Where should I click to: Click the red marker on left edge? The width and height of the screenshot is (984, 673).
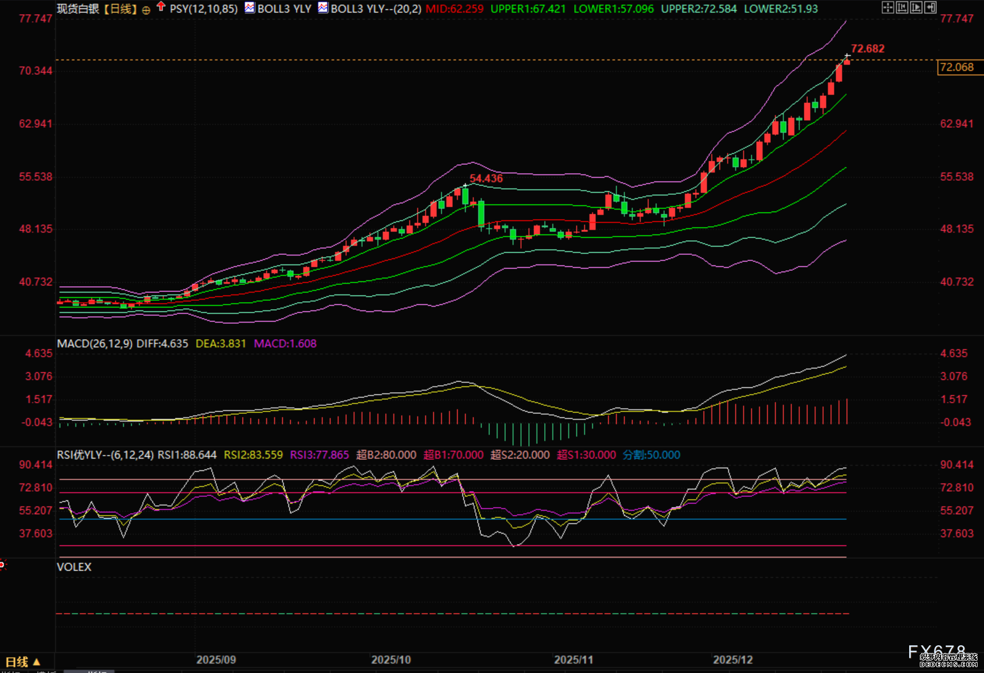click(2, 565)
